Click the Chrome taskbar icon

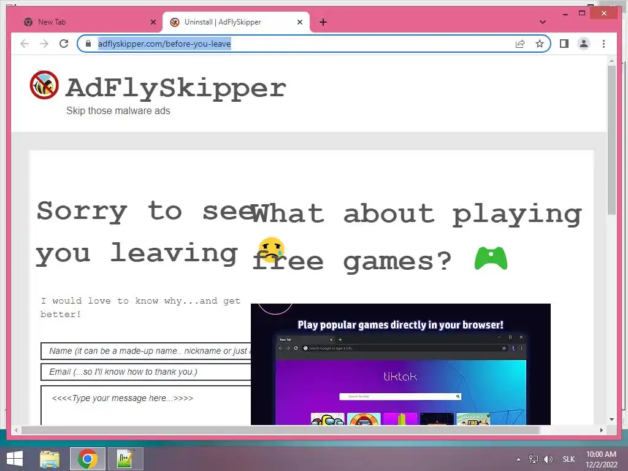88,459
